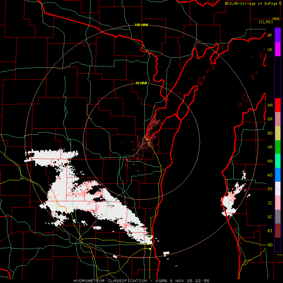The image size is (283, 283).
Task: Click the RA light green legend swatch
Action: point(278,161)
